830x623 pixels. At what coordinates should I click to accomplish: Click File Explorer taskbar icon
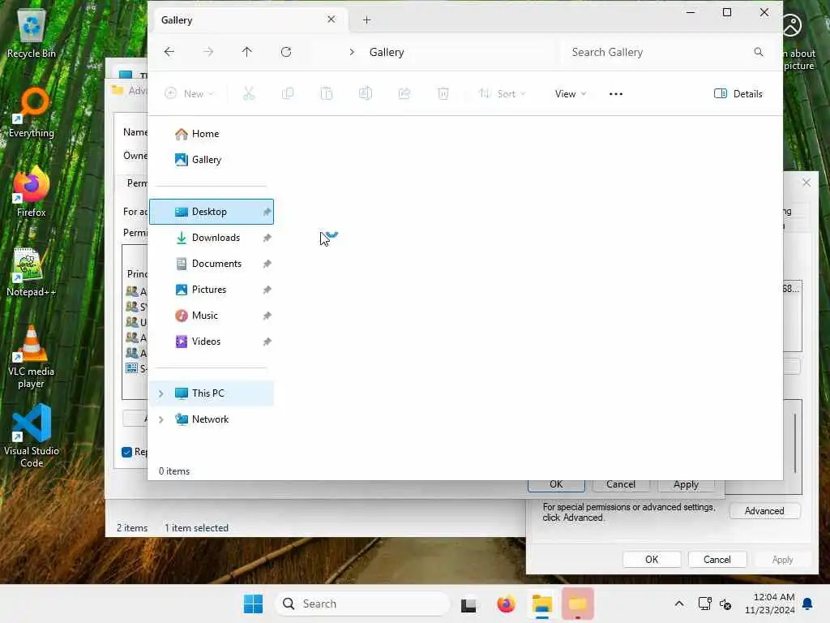[x=542, y=604]
